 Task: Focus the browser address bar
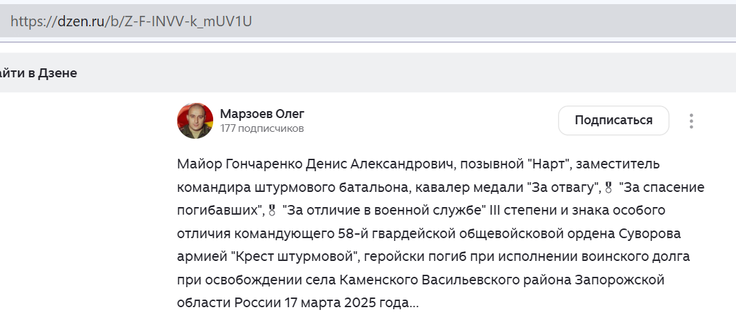pos(414,21)
